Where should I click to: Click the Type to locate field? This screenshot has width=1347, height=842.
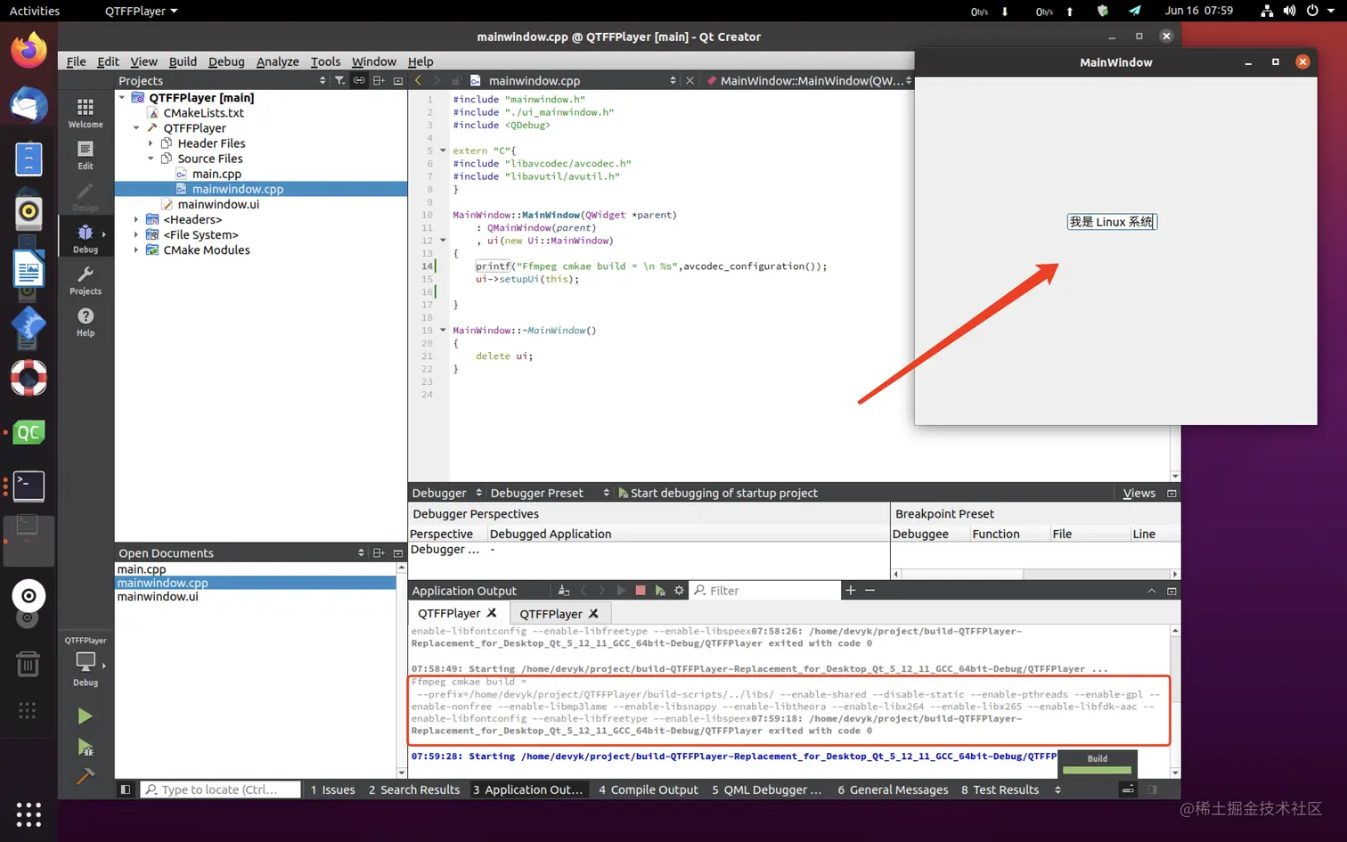(x=219, y=789)
